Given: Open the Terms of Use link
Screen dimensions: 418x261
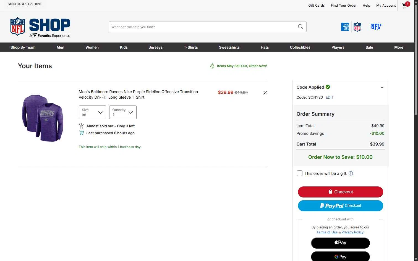Looking at the screenshot, I should [x=327, y=232].
